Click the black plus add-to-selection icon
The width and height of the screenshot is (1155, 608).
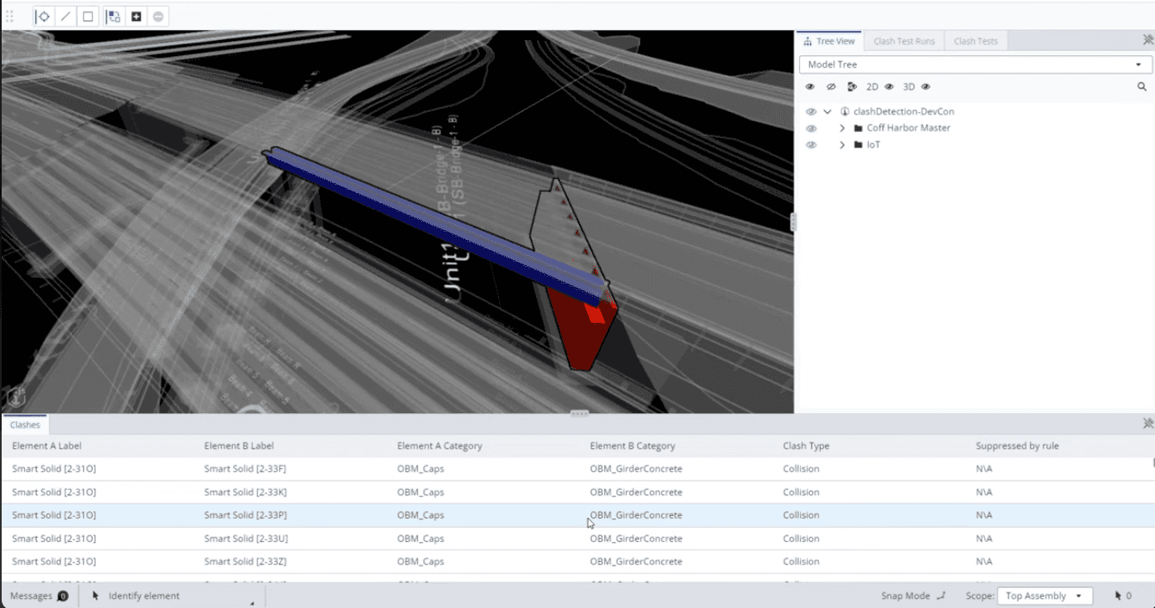click(x=136, y=16)
